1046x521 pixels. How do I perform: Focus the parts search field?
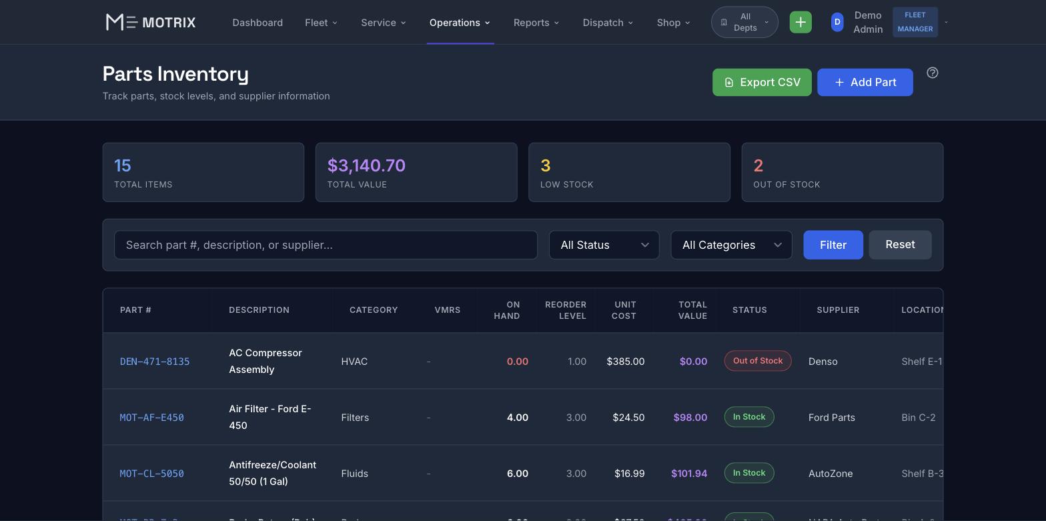point(326,245)
